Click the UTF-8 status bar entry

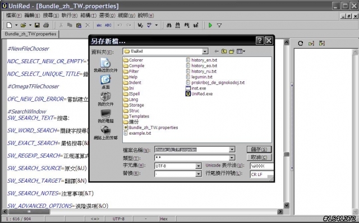[118, 219]
